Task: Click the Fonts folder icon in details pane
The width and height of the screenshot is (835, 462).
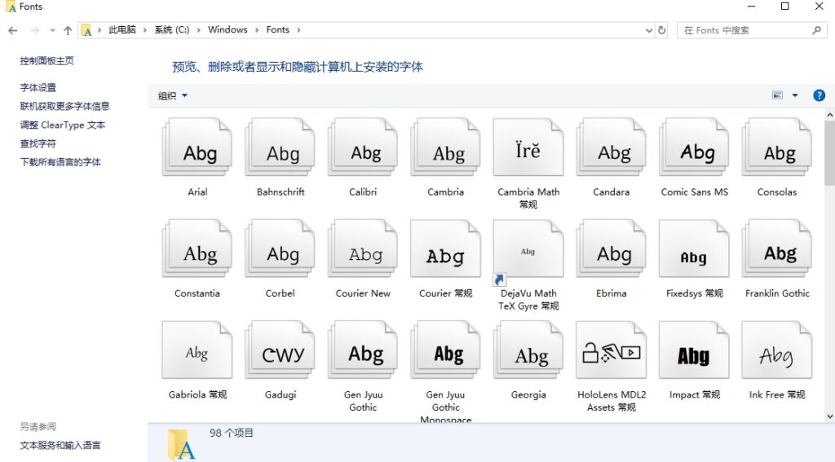Action: pos(181,444)
